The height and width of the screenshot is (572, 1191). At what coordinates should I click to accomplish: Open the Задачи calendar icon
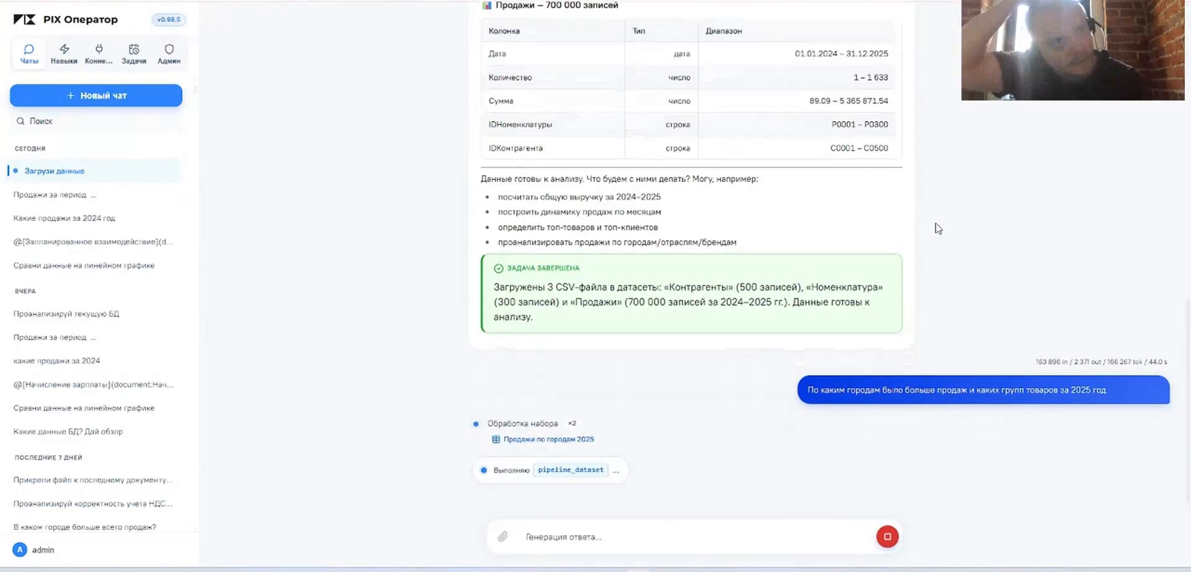point(134,49)
